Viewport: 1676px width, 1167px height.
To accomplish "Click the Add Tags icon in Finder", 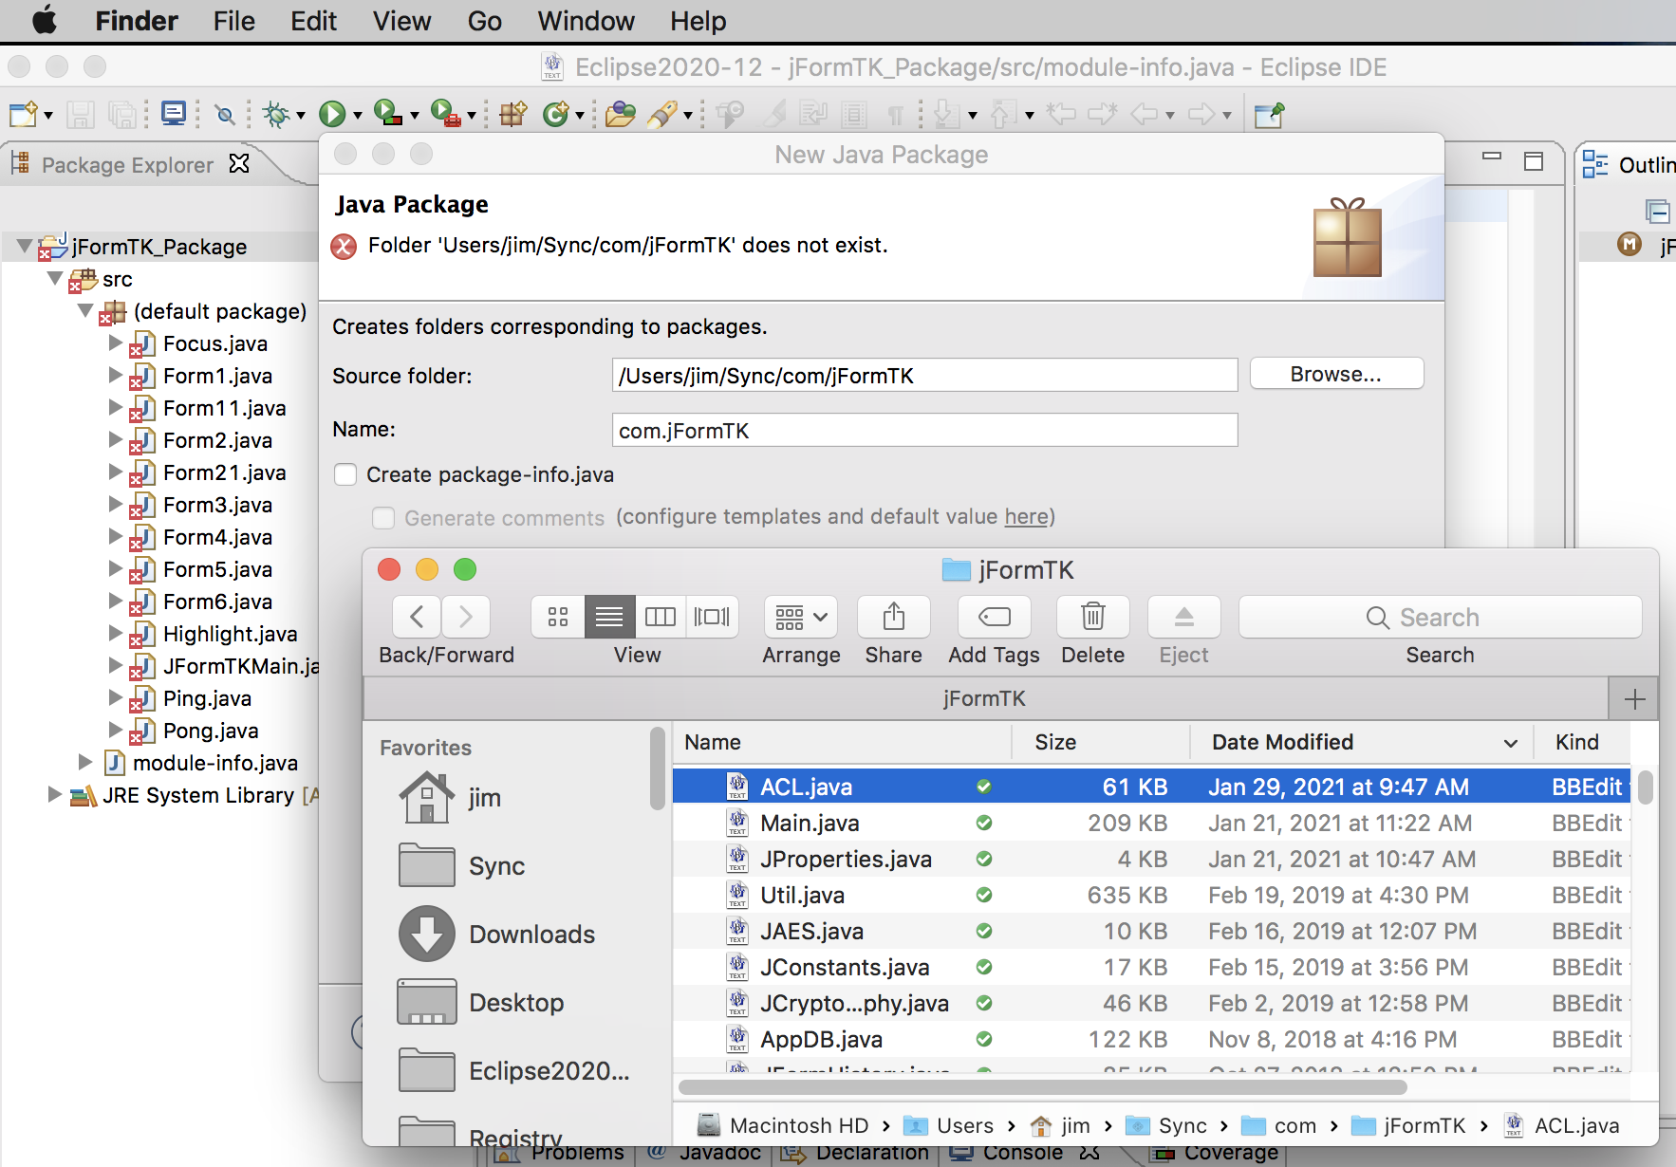I will pos(994,618).
